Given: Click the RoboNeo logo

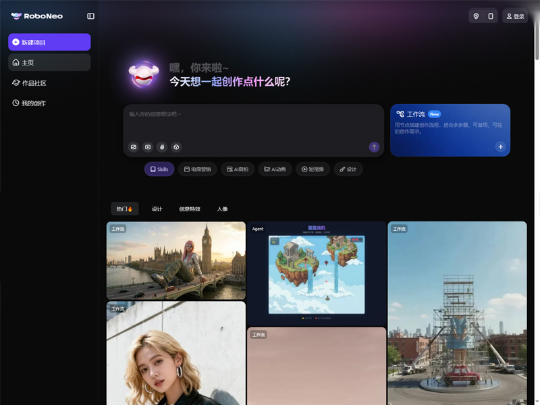Looking at the screenshot, I should 37,16.
